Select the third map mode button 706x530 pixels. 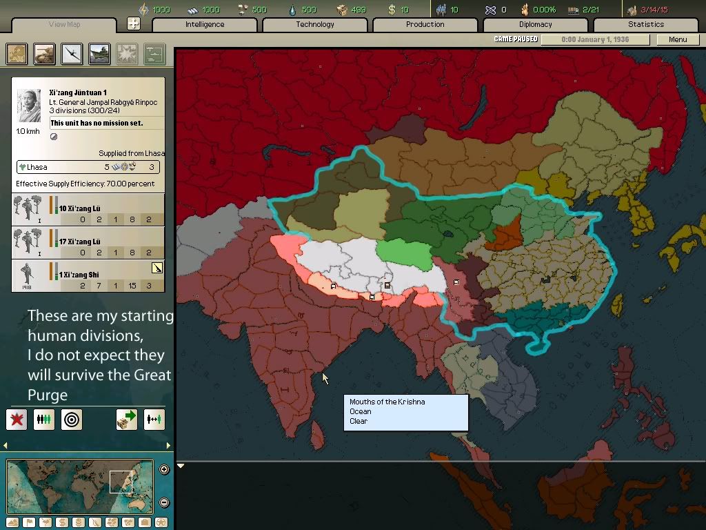[x=46, y=522]
